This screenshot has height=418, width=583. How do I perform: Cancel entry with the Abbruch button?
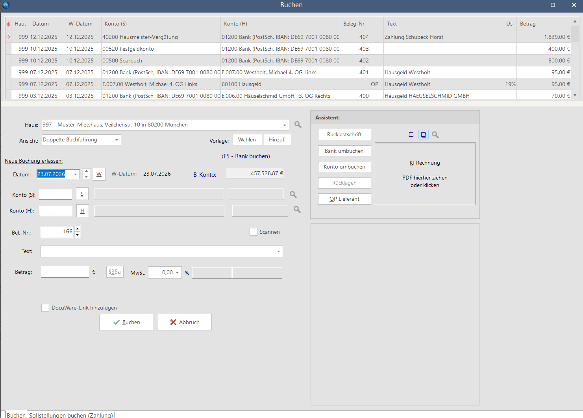coord(184,322)
